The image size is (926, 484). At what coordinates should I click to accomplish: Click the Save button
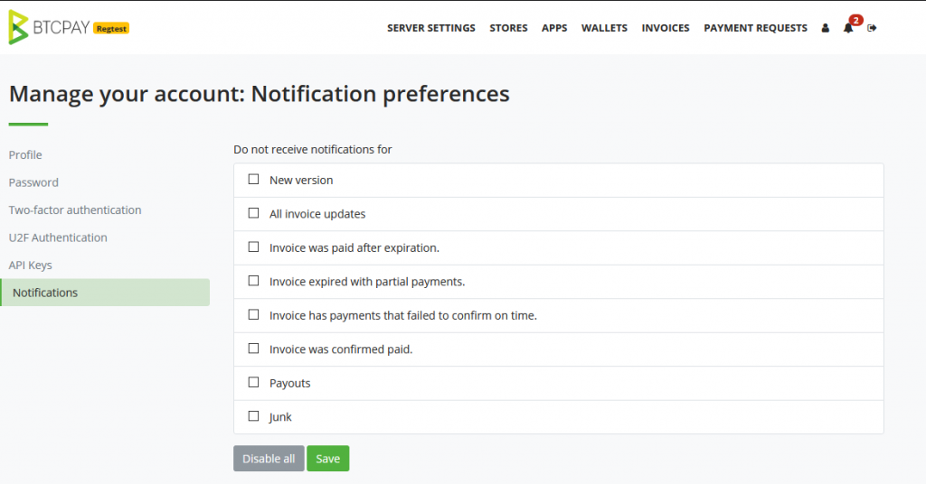pos(327,459)
